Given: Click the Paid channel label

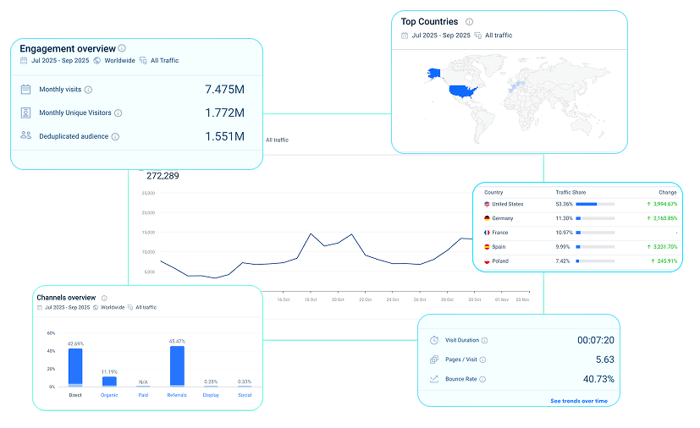Looking at the screenshot, I should click(143, 395).
